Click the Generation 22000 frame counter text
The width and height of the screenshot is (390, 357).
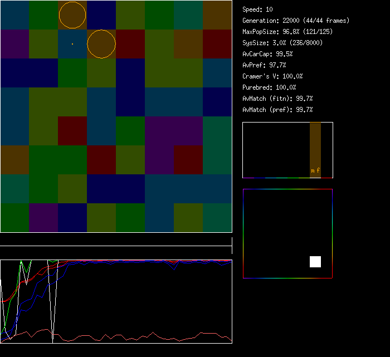tap(296, 21)
